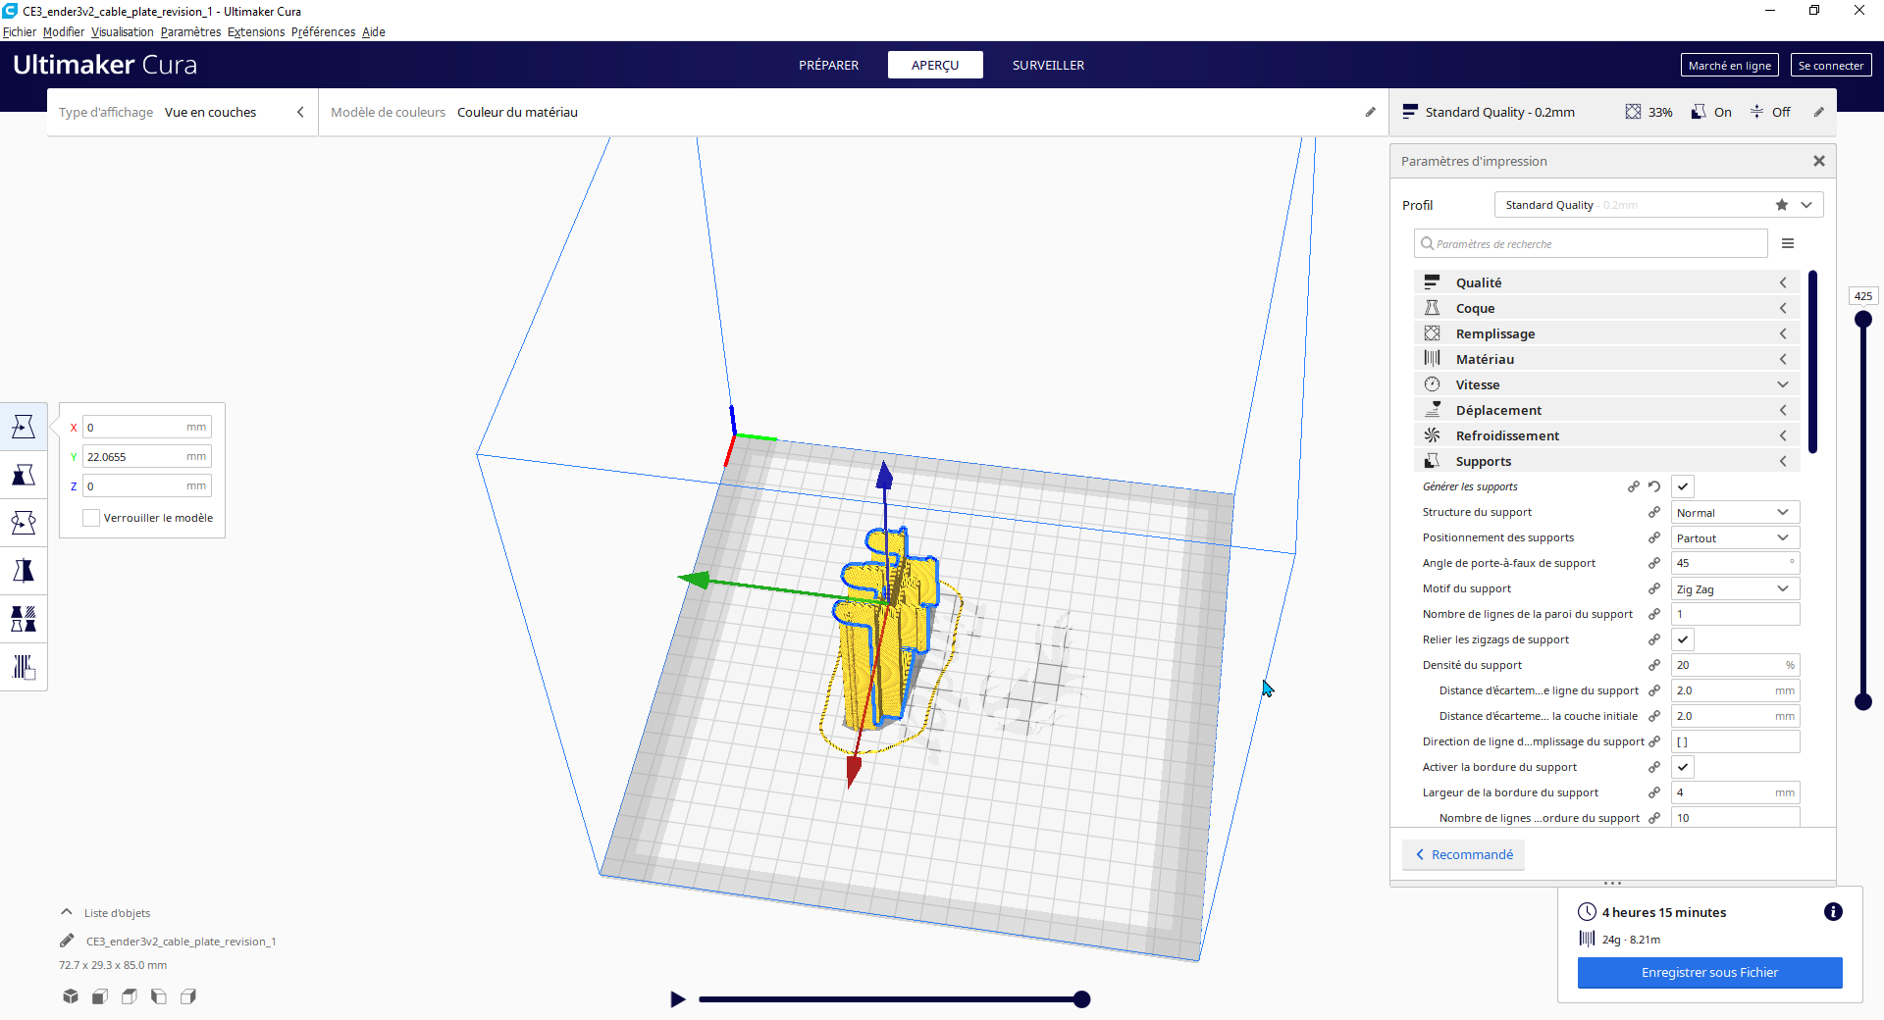Click the lower layer slider handle
1884x1020 pixels.
1863,701
